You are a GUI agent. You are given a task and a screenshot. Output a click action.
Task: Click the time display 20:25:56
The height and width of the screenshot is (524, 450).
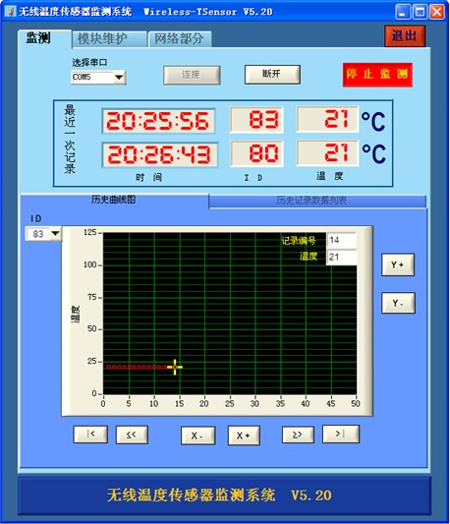[158, 121]
